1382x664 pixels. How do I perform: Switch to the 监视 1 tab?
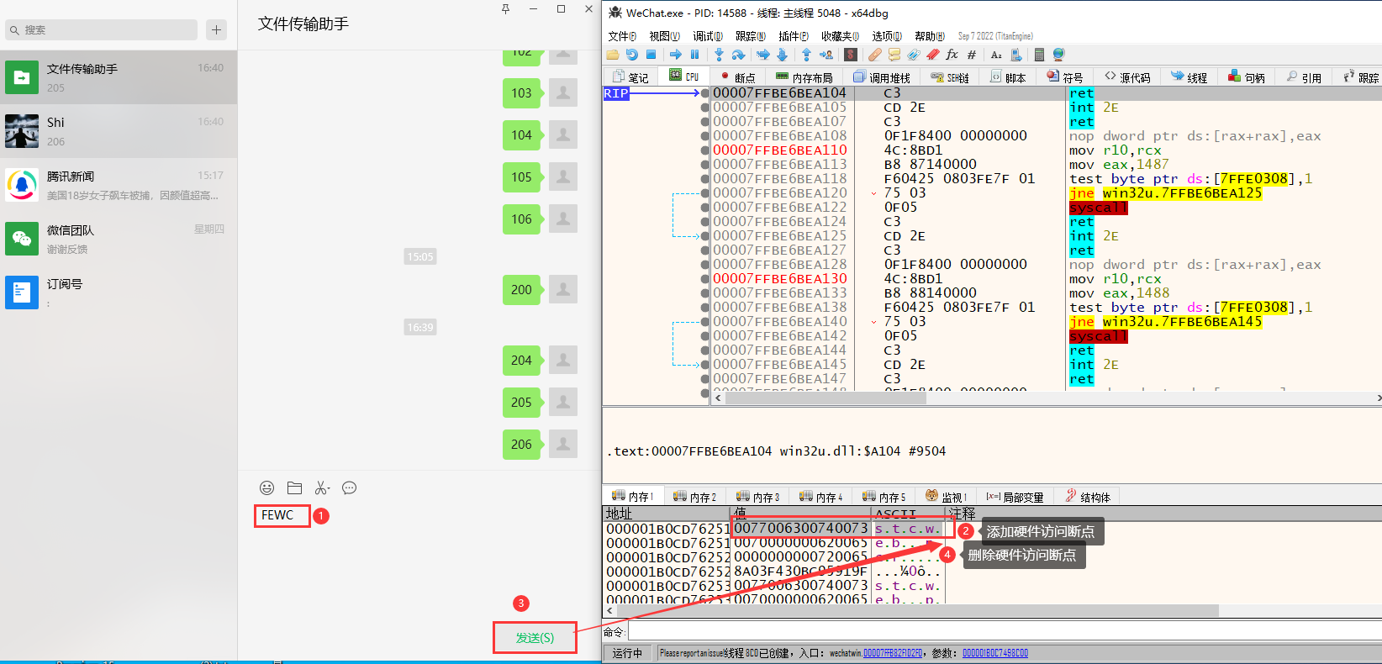947,497
